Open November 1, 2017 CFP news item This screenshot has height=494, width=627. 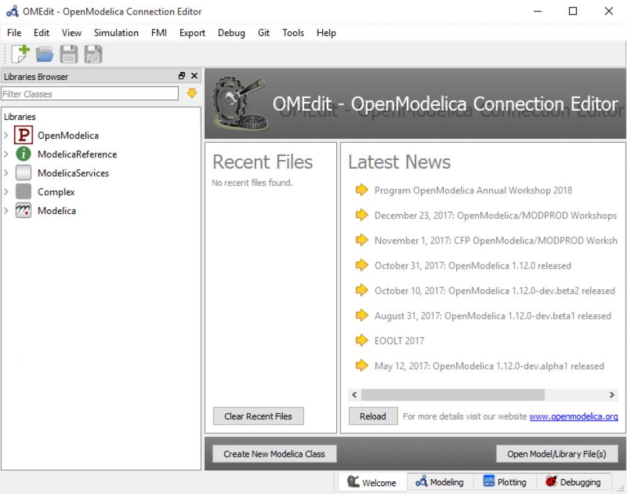[x=496, y=241]
